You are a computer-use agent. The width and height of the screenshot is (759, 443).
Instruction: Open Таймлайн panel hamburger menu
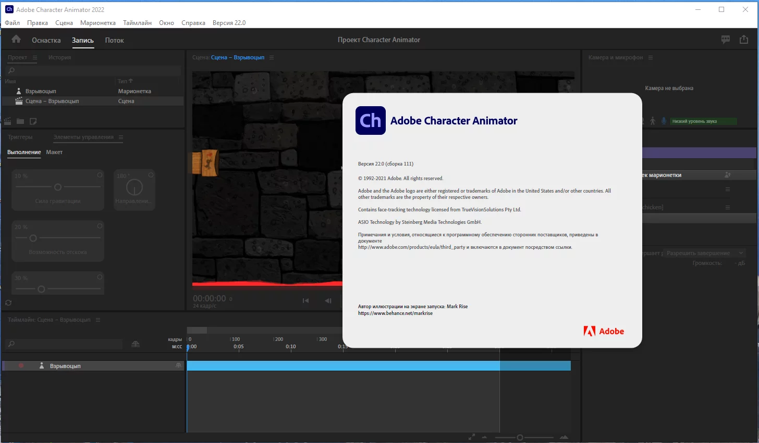click(x=98, y=320)
